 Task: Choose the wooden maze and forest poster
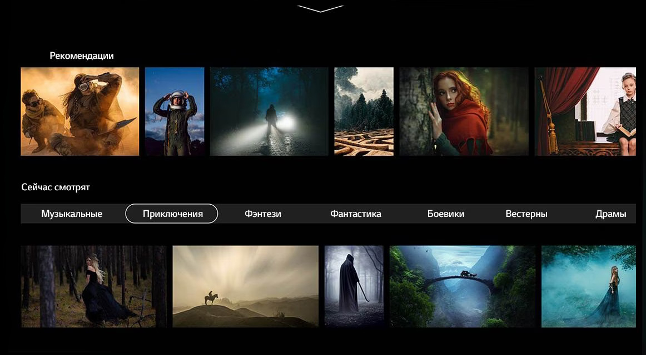364,111
